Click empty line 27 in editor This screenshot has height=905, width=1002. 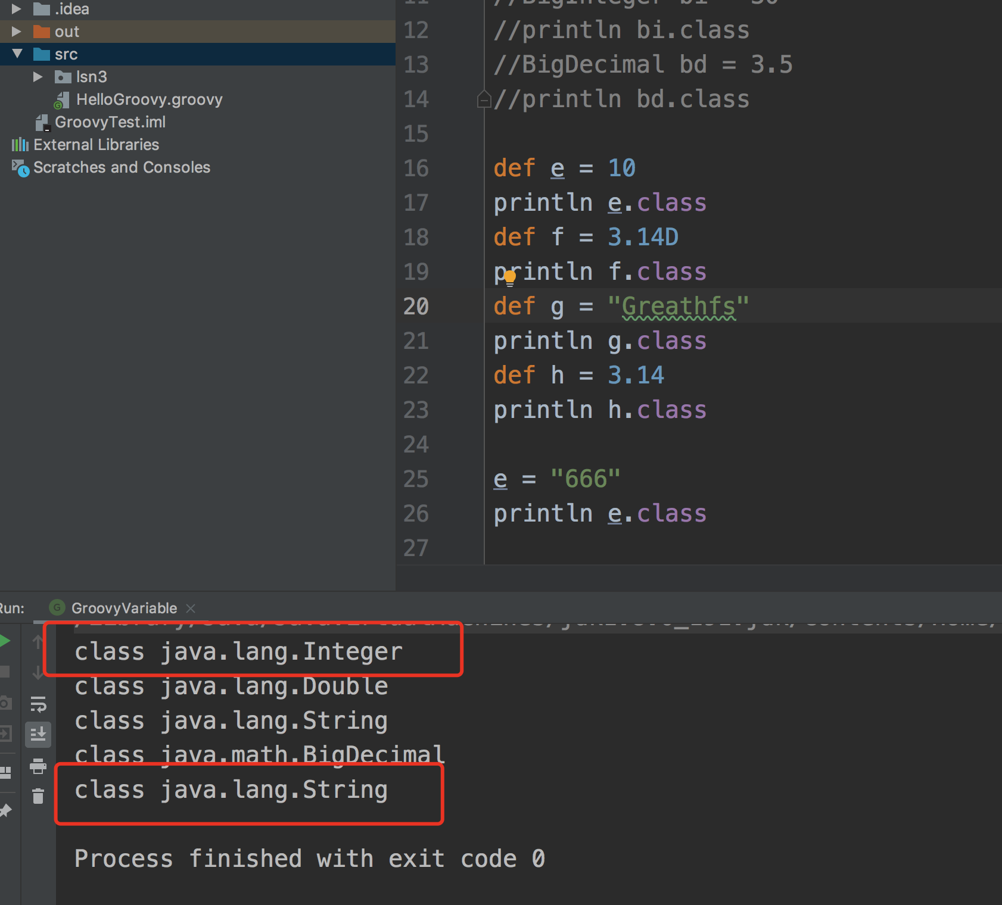click(x=743, y=548)
